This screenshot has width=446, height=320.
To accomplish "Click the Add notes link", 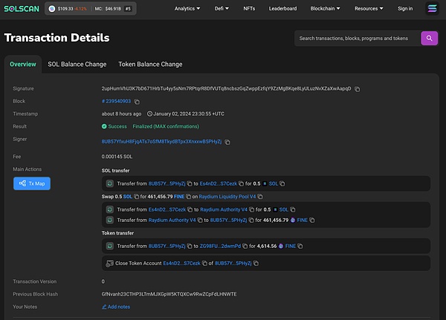I will click(118, 307).
